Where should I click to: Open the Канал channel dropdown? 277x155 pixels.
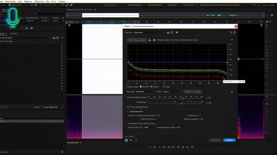coord(172,92)
